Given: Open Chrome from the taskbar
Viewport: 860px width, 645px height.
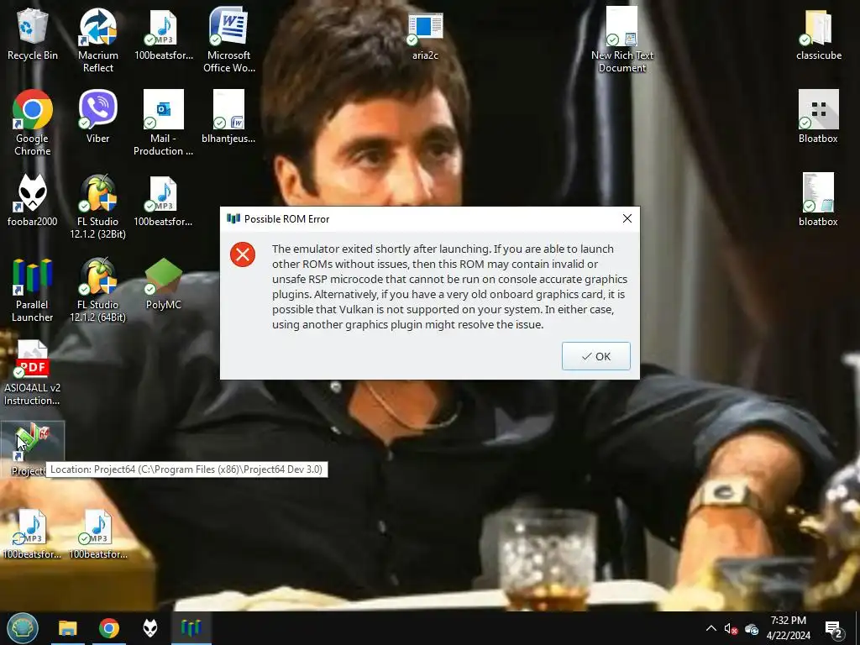Looking at the screenshot, I should coord(109,628).
